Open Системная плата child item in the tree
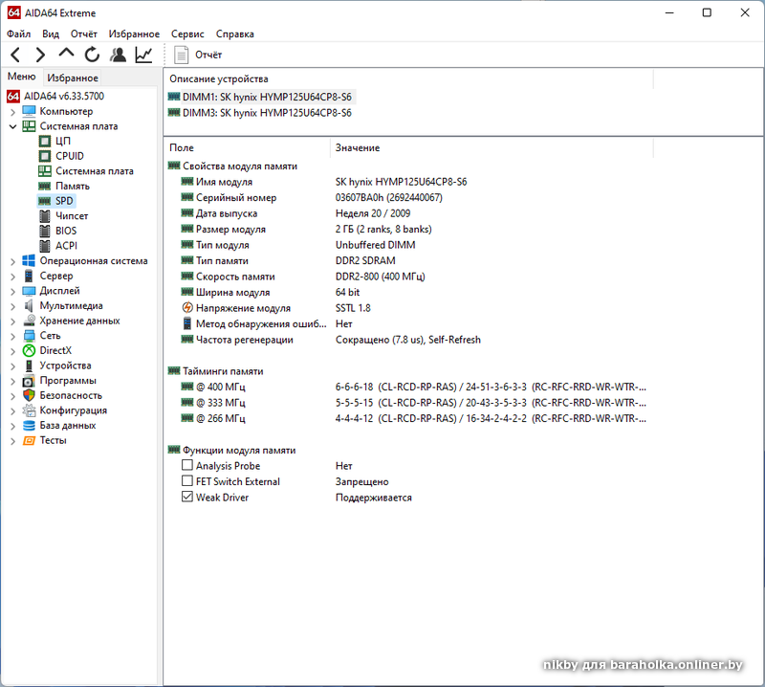765x687 pixels. tap(94, 171)
